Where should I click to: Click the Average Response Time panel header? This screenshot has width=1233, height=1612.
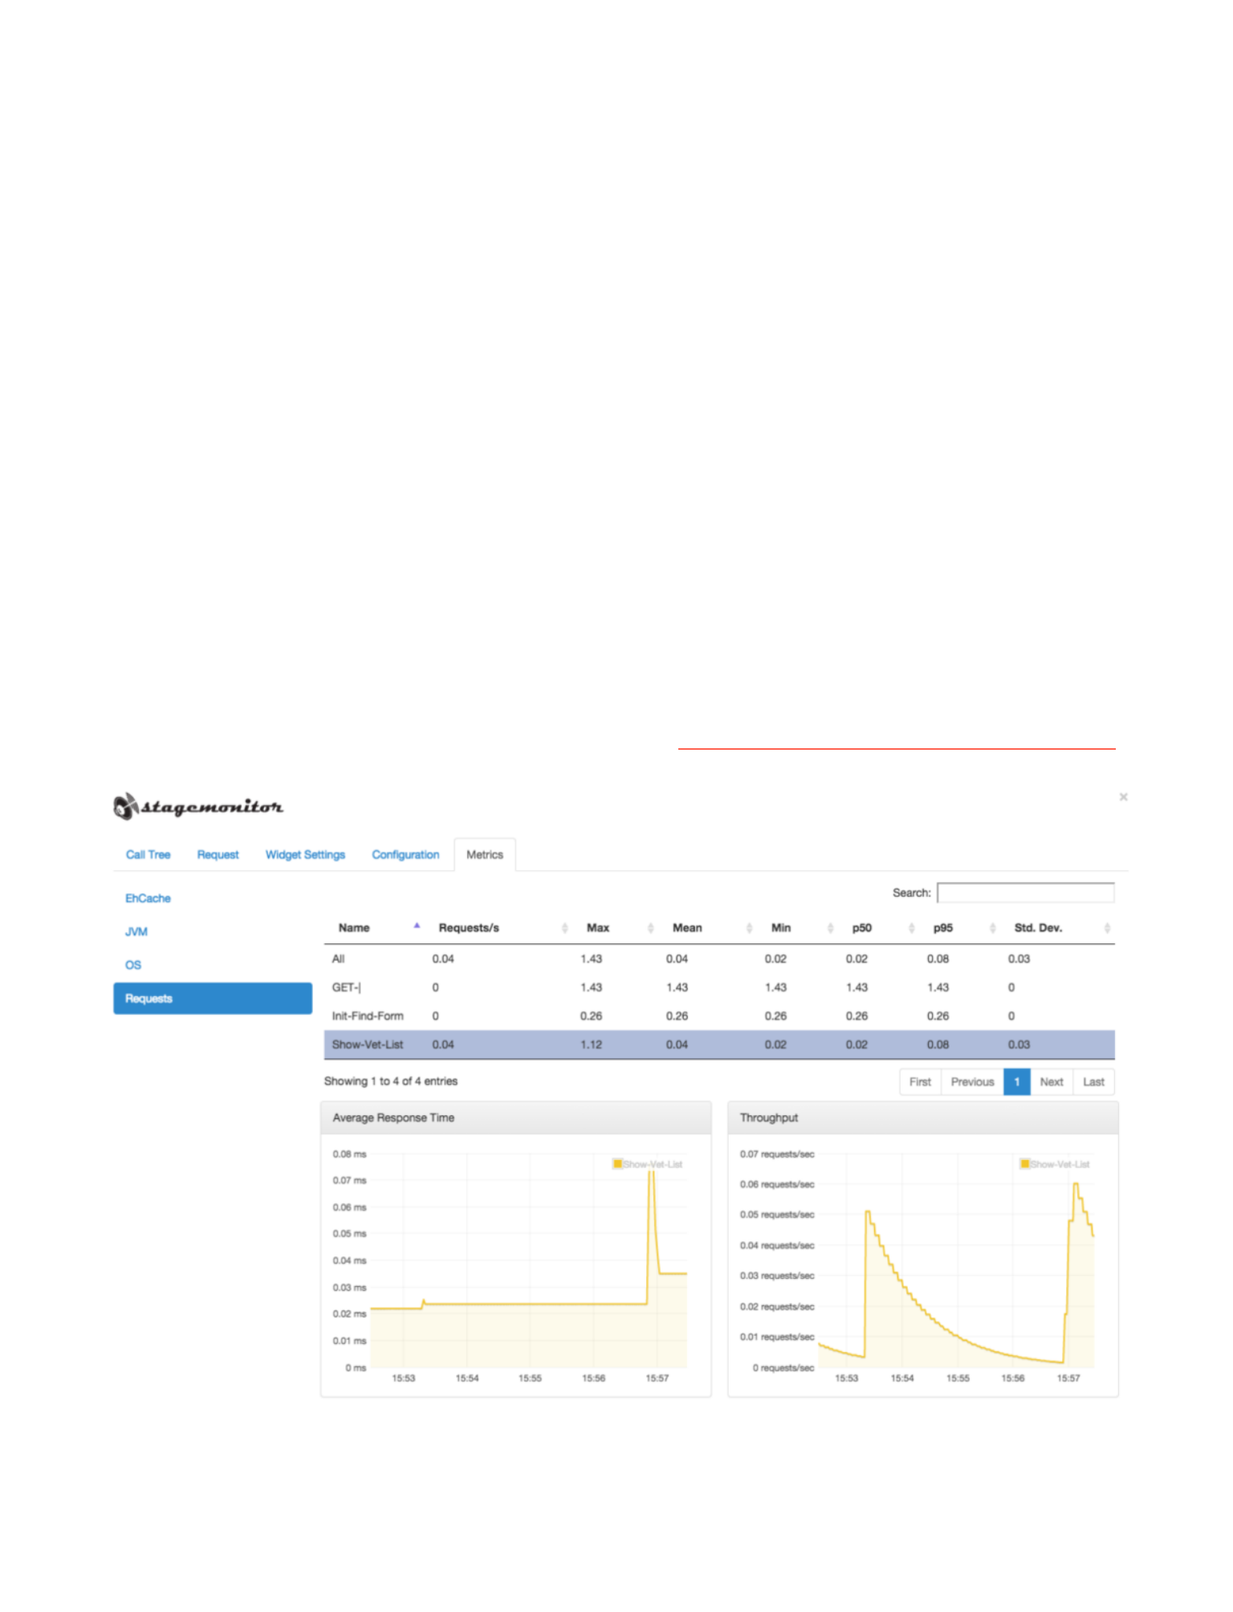tap(516, 1117)
